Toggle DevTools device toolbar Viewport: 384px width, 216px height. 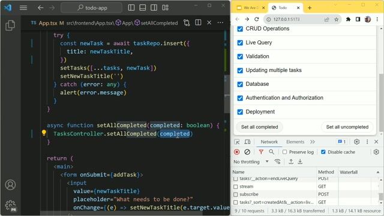pos(247,142)
